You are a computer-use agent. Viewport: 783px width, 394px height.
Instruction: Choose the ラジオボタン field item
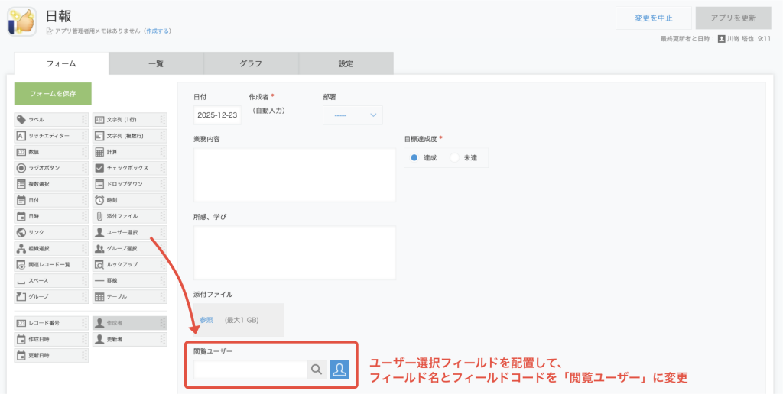point(51,168)
